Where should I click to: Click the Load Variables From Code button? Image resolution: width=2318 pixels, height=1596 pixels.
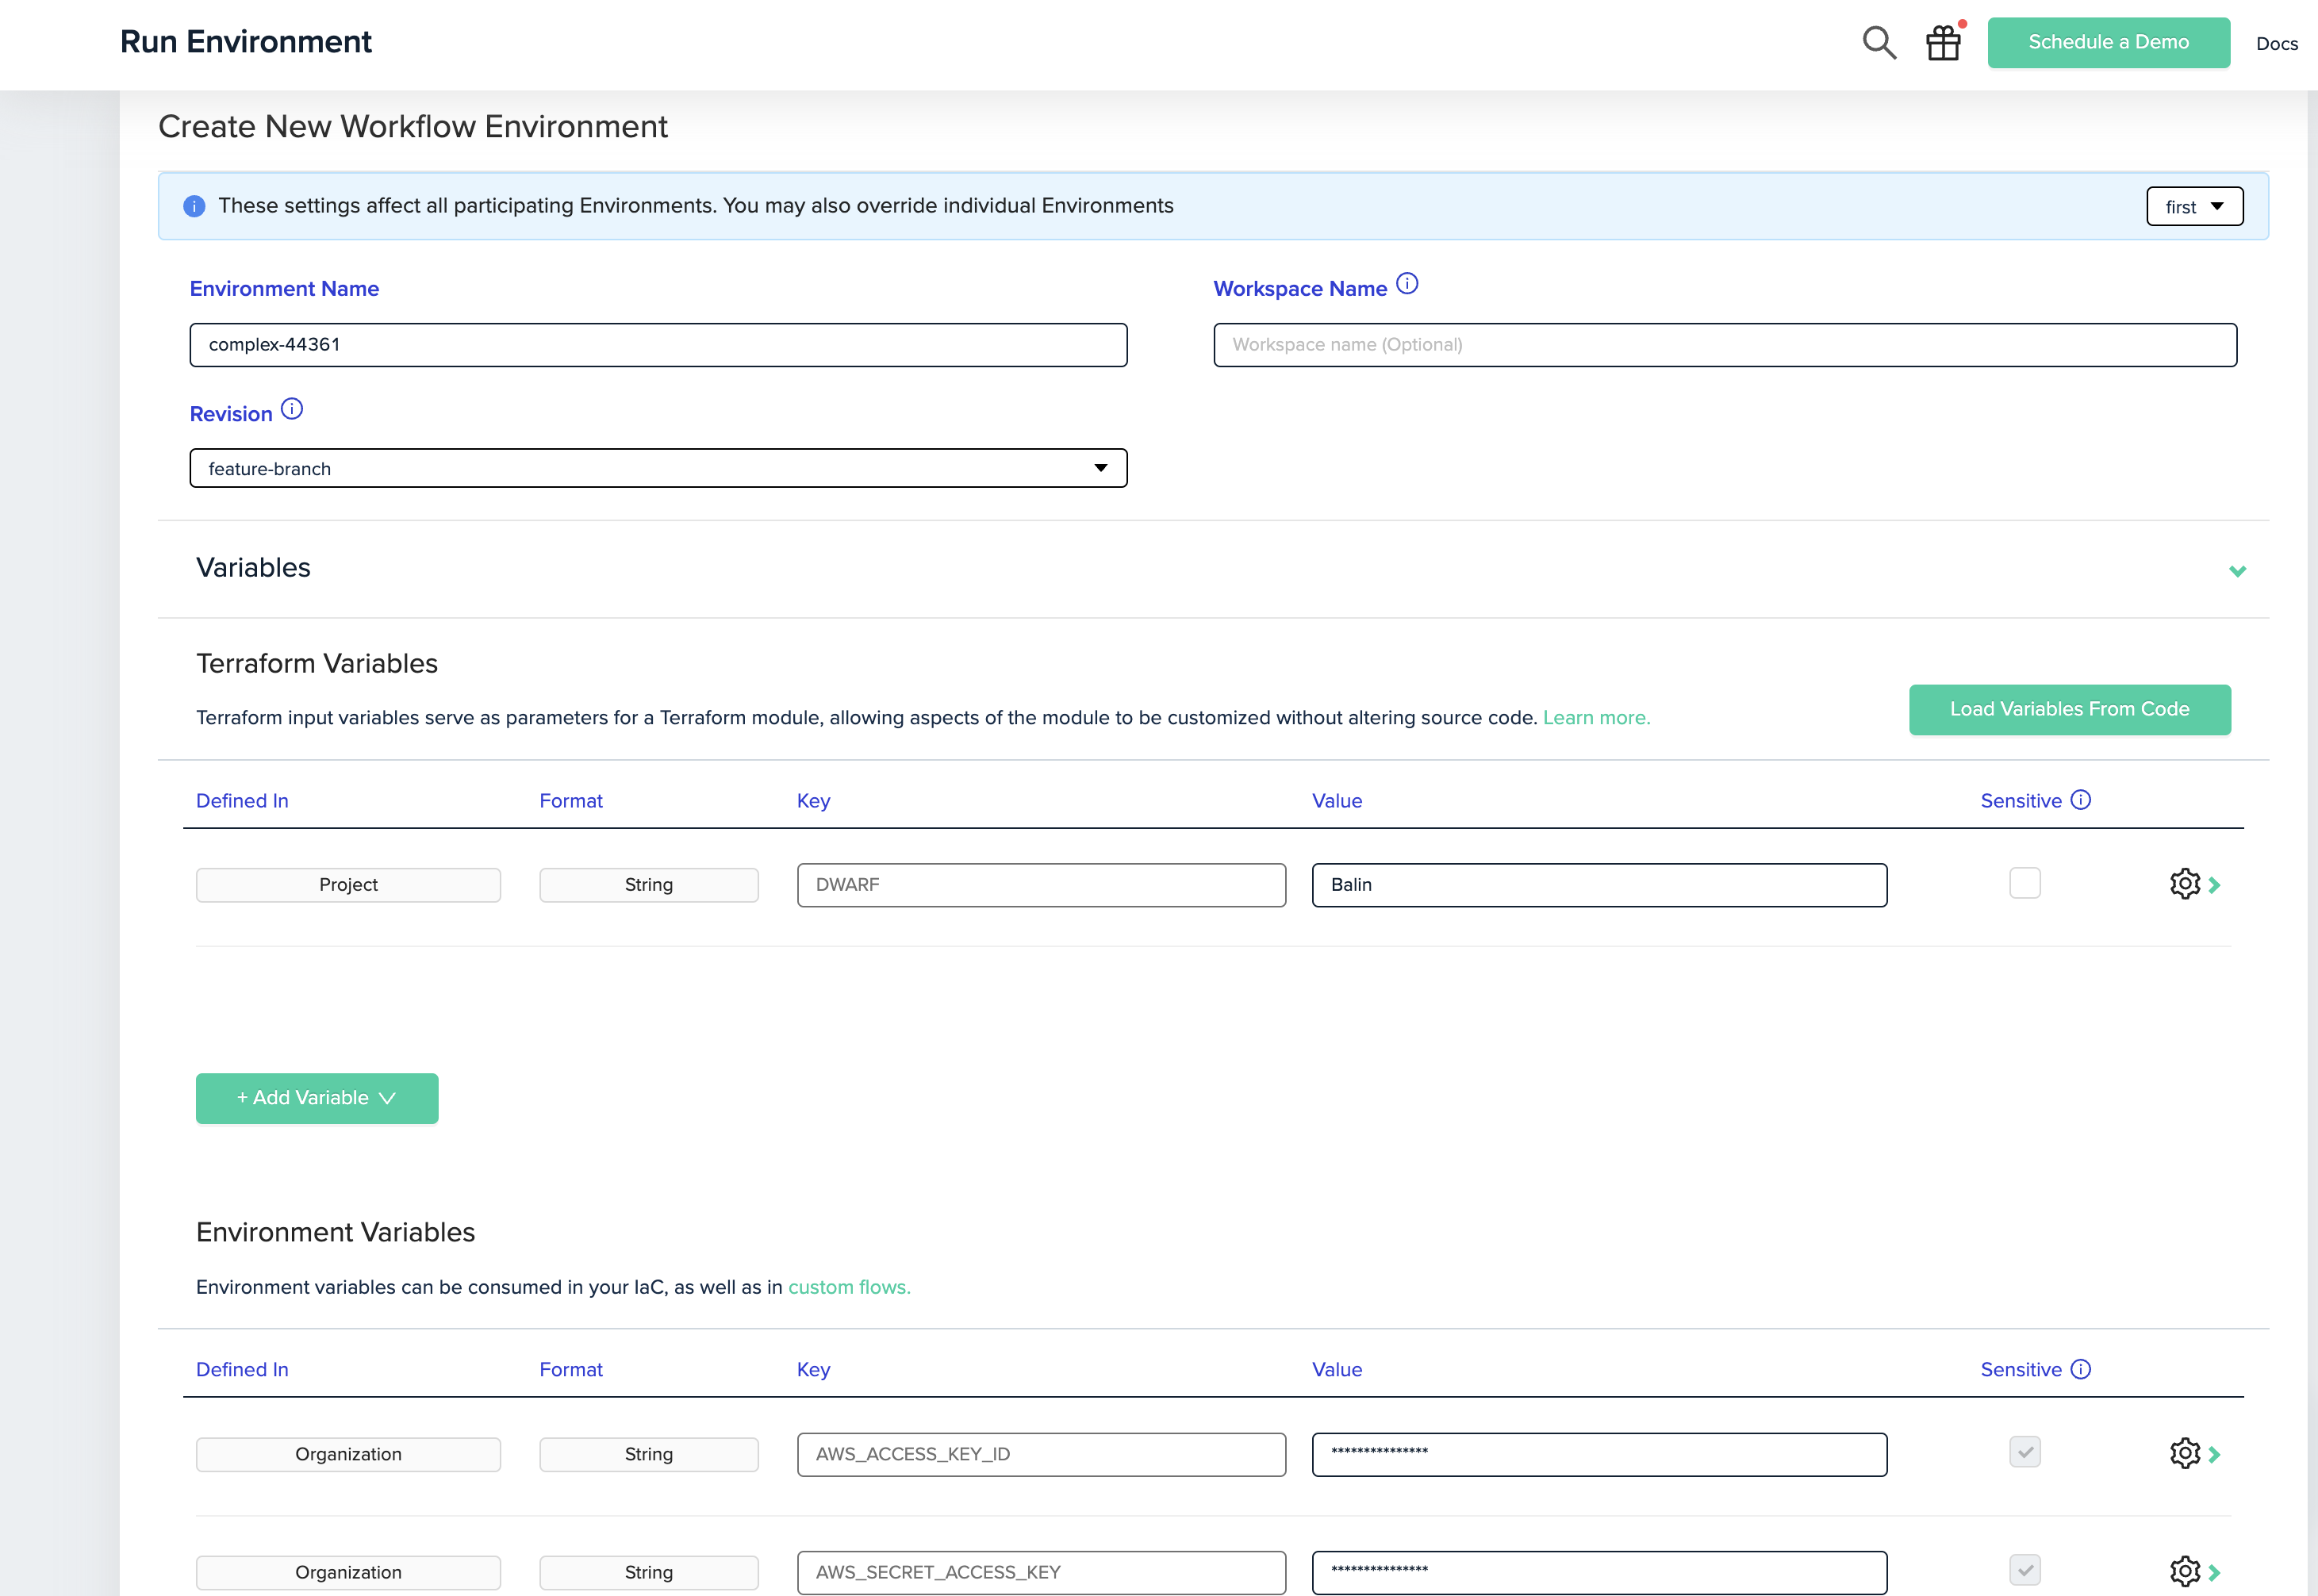point(2069,709)
